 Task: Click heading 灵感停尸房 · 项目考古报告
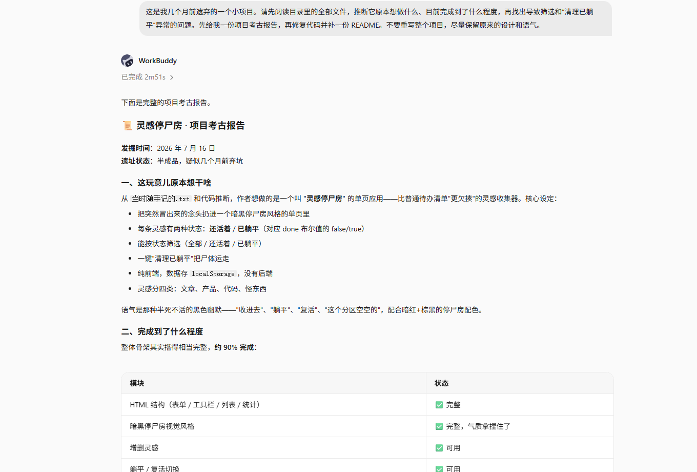[191, 126]
